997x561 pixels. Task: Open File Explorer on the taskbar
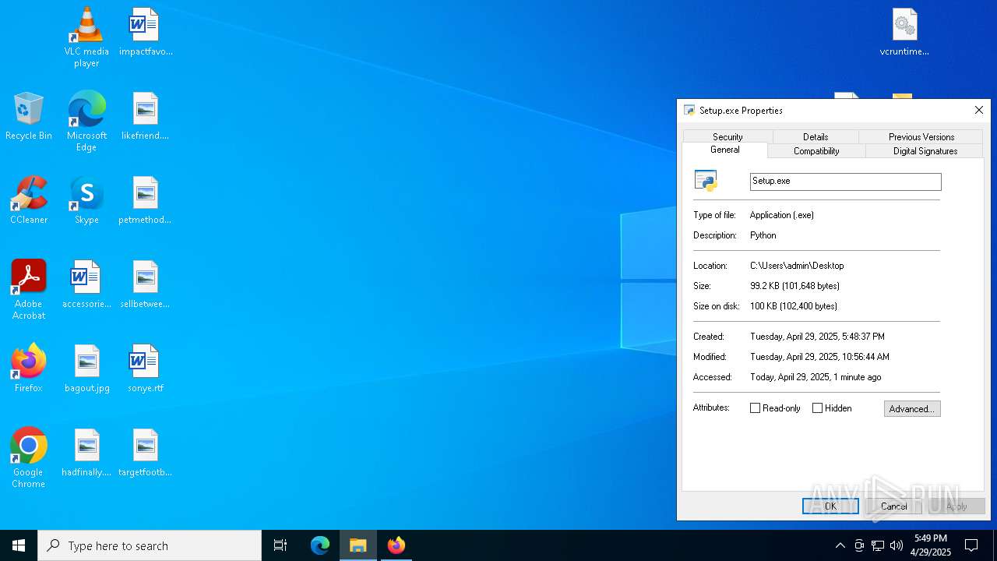coord(358,545)
